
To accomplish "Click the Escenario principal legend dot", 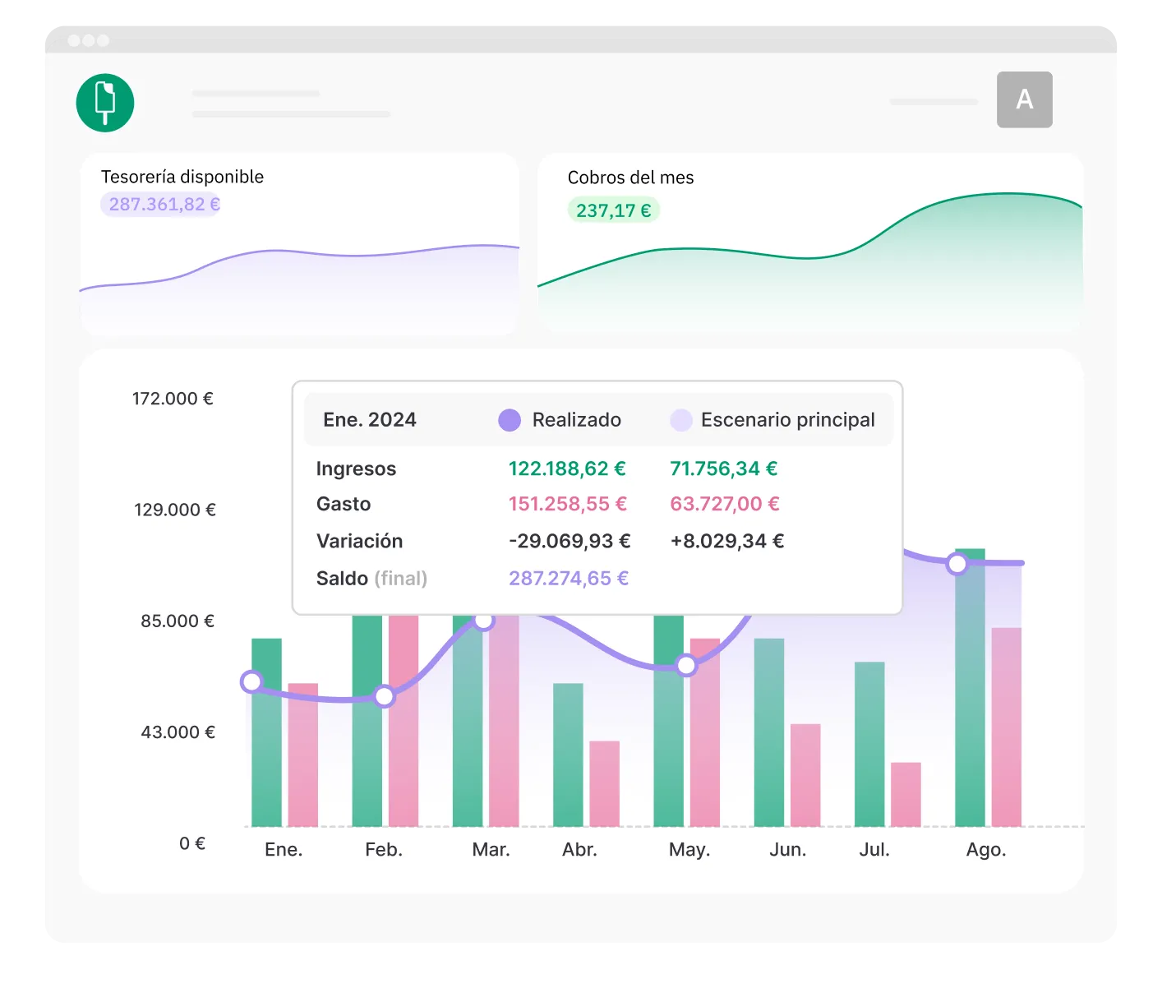I will coord(681,420).
